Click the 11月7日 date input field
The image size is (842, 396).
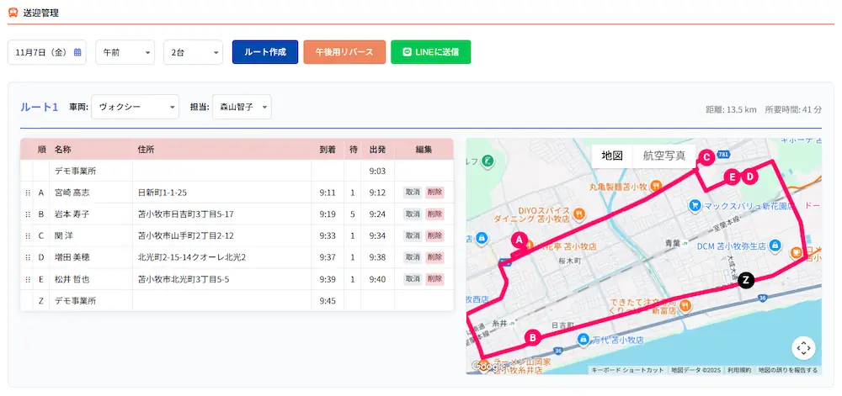pos(40,52)
